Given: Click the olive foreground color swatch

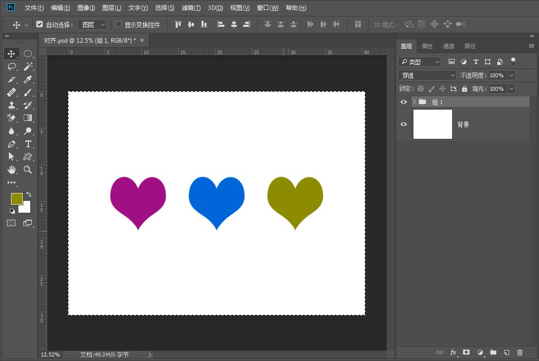Looking at the screenshot, I should [x=16, y=198].
